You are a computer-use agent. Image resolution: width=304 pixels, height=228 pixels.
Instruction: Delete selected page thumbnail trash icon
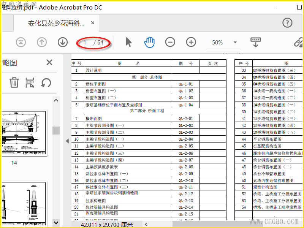point(14,82)
